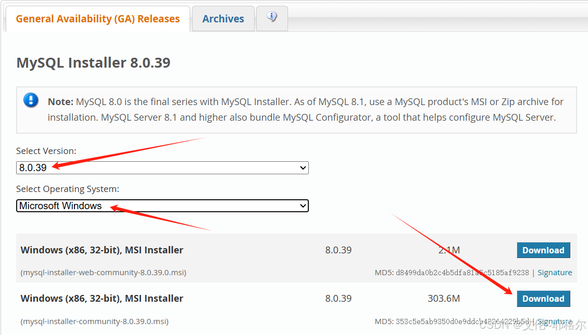Click the Select Version label
Viewport: 588px width, 335px height.
(x=46, y=151)
